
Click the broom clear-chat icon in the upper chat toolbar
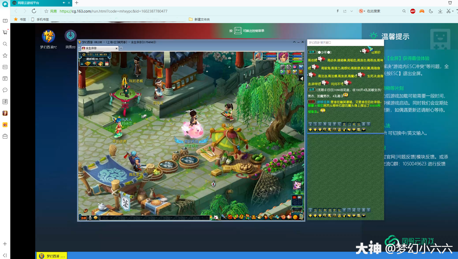[x=344, y=130]
